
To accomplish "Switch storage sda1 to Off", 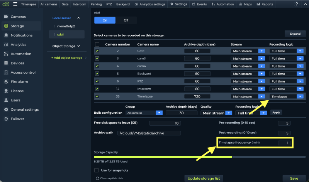I will click(x=126, y=20).
